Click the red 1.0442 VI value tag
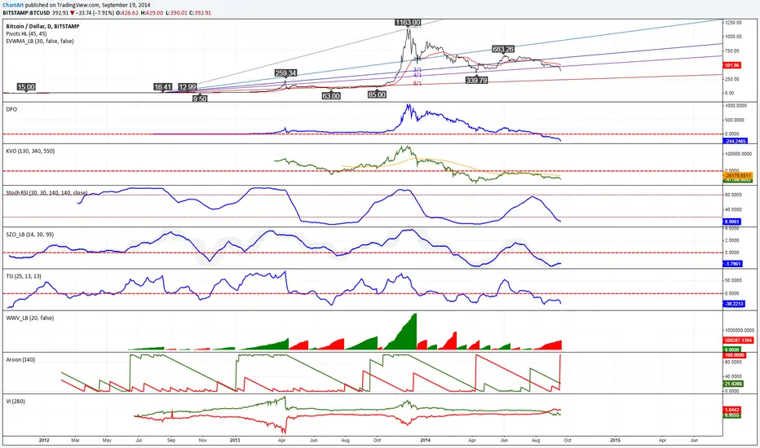Viewport: 760px width, 448px height. [732, 411]
